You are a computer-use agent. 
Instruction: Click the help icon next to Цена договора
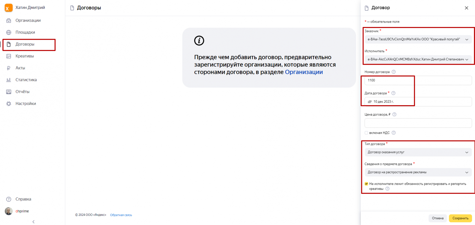(x=394, y=114)
